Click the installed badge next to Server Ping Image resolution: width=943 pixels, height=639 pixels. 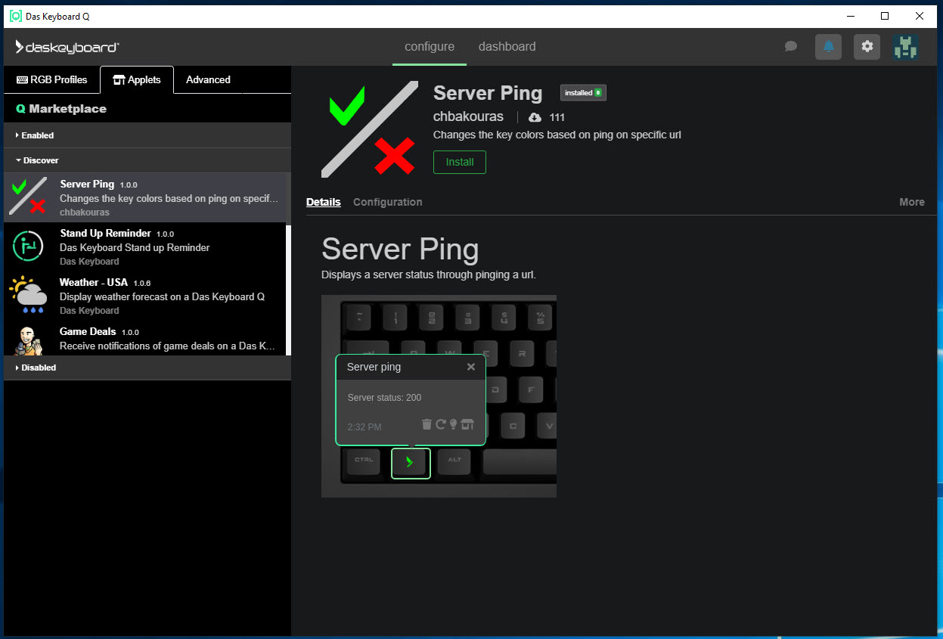coord(583,93)
